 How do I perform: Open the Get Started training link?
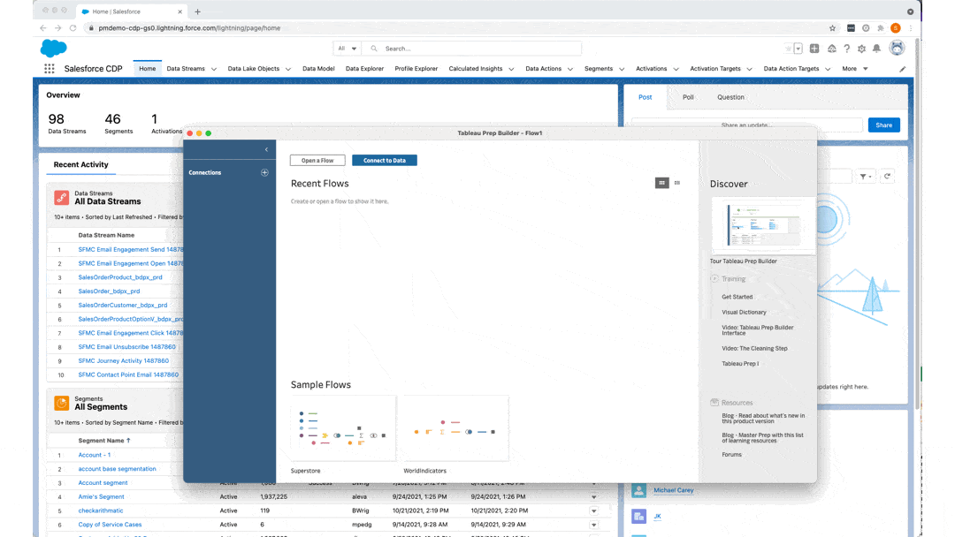[x=737, y=297]
